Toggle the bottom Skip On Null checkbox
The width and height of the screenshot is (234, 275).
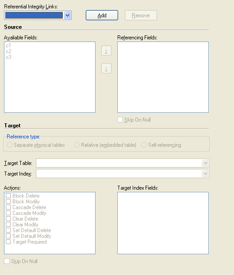(7, 261)
